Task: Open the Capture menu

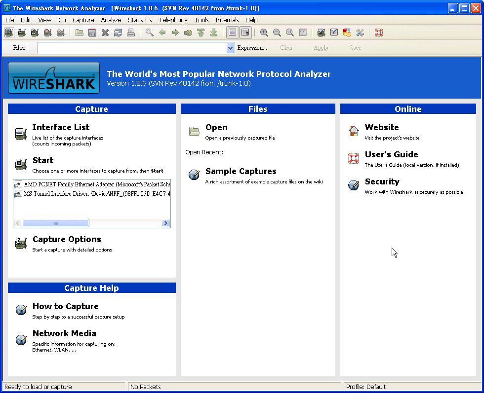Action: pyautogui.click(x=83, y=20)
